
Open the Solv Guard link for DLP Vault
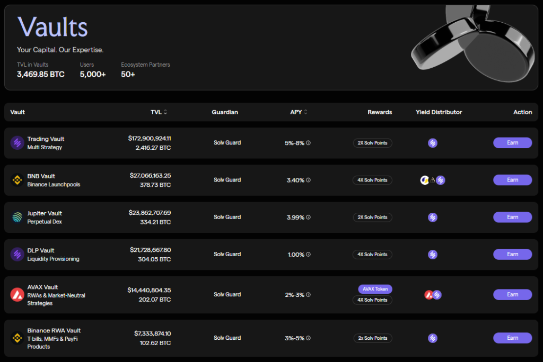[227, 255]
